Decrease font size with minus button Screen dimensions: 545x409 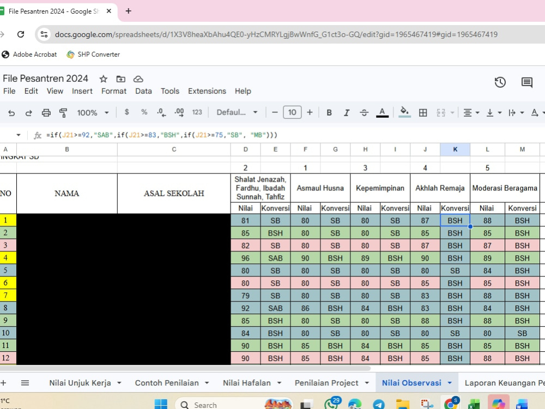[x=275, y=112]
